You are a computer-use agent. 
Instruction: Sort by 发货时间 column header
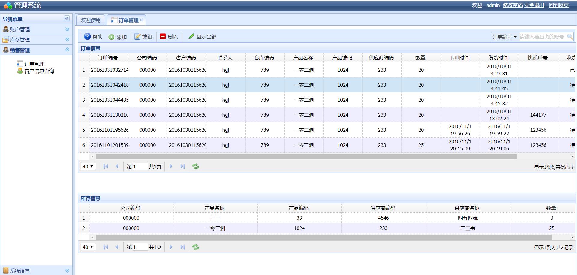(x=499, y=58)
